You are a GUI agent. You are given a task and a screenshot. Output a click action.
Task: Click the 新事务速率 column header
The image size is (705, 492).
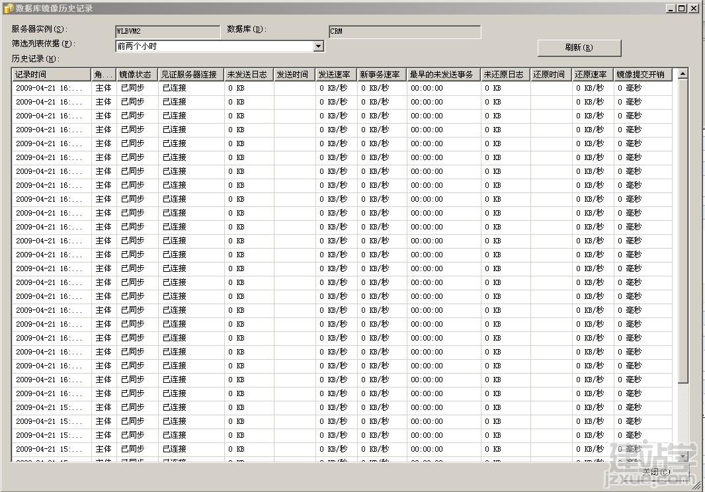[x=379, y=73]
